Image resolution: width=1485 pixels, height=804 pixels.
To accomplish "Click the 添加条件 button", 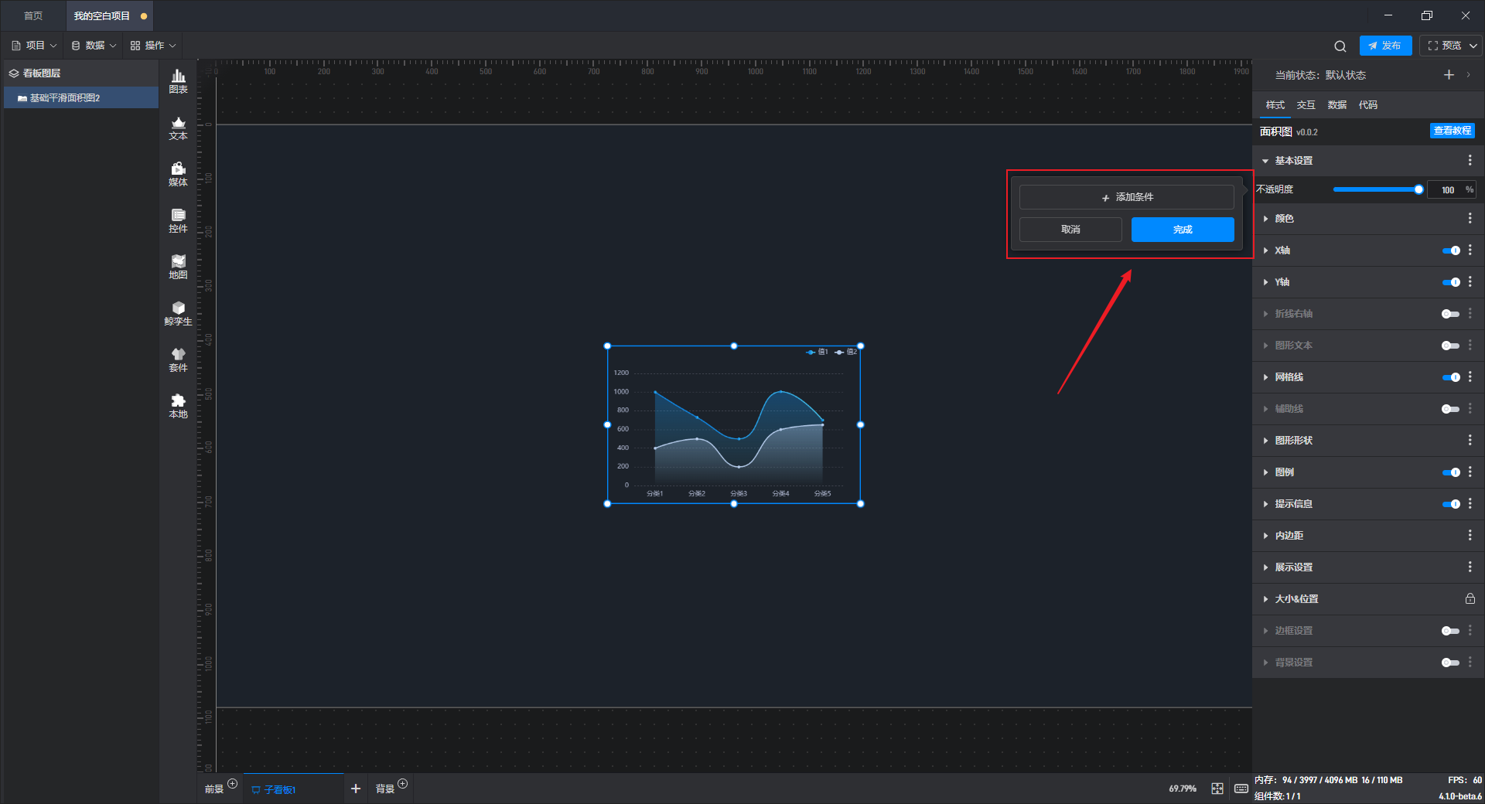I will (x=1127, y=197).
